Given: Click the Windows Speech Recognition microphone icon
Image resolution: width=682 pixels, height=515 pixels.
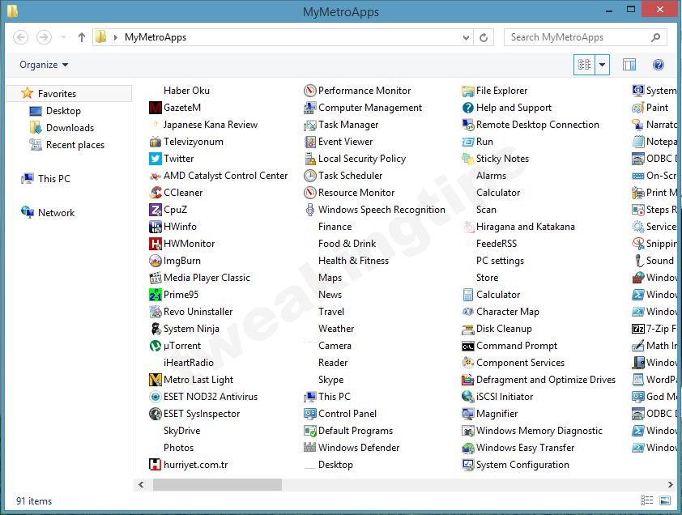Looking at the screenshot, I should coord(310,210).
